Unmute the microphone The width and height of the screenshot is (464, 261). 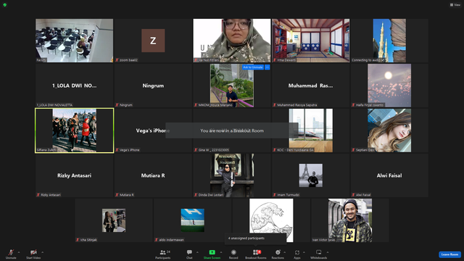click(11, 254)
